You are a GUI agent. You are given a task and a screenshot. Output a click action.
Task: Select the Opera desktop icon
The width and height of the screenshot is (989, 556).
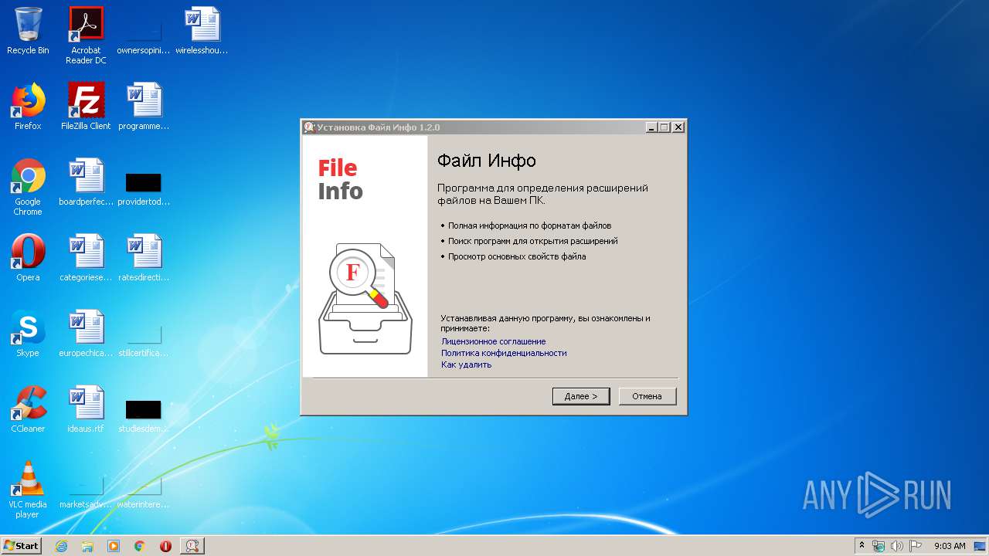point(28,258)
